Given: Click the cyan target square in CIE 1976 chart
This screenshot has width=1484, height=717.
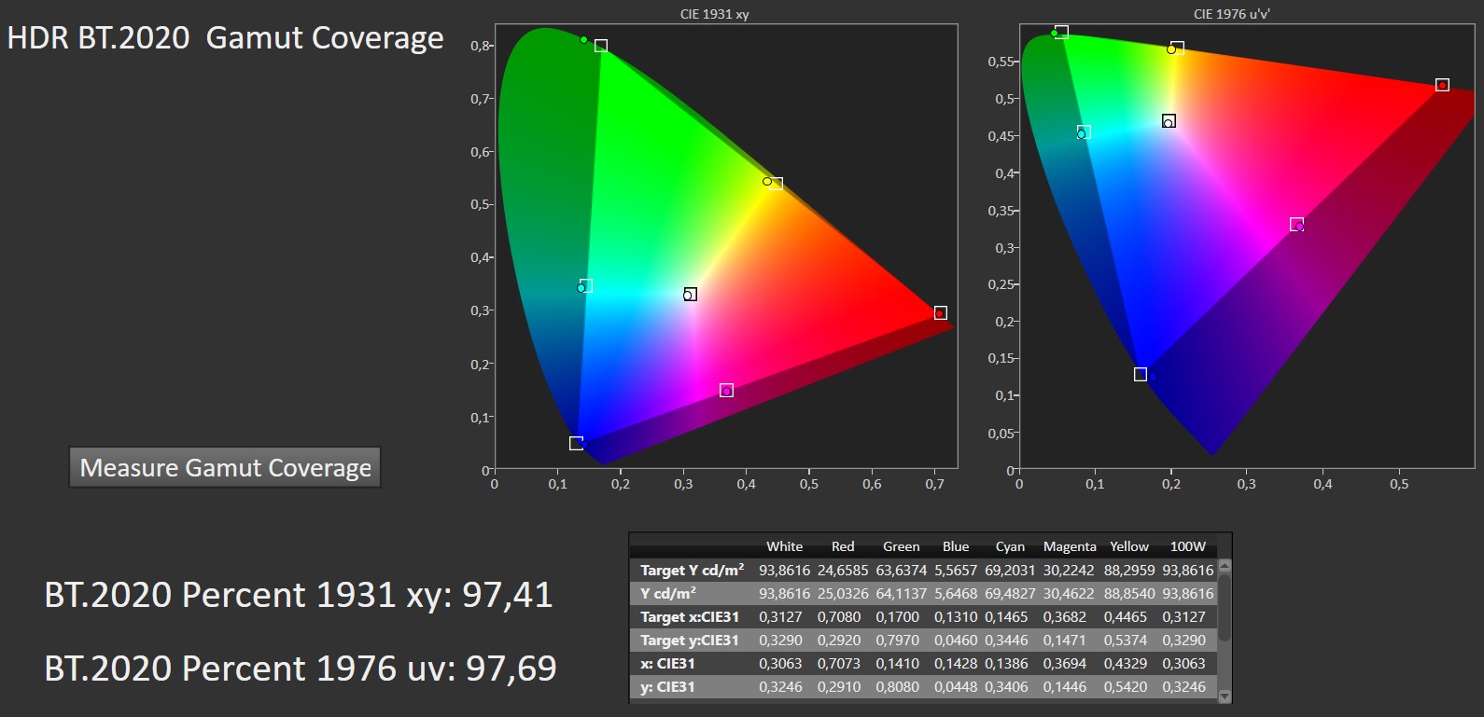Looking at the screenshot, I should pyautogui.click(x=1084, y=132).
